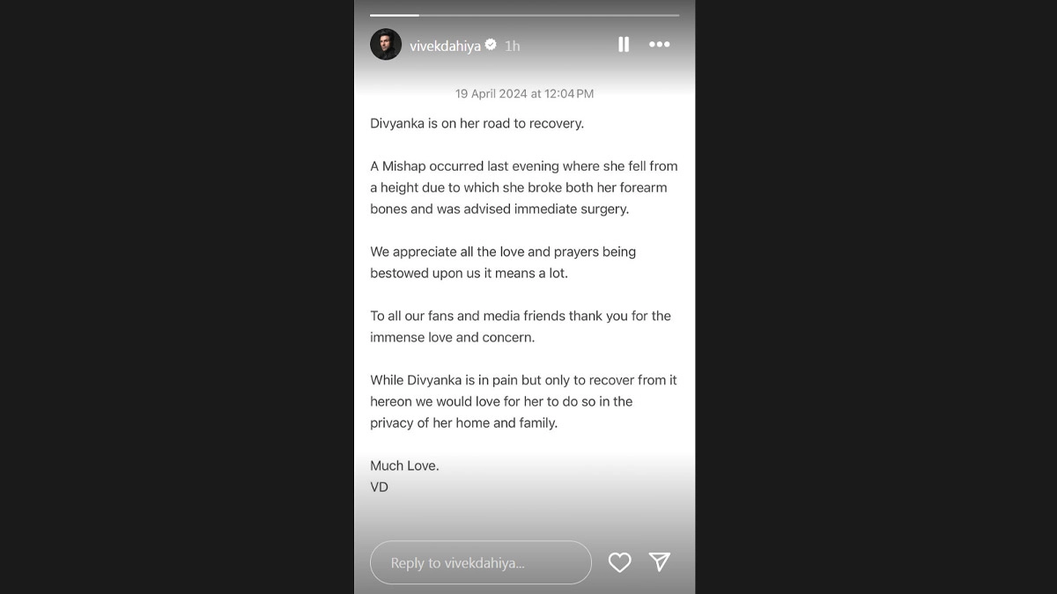
Task: Click the blue verified badge
Action: (491, 45)
